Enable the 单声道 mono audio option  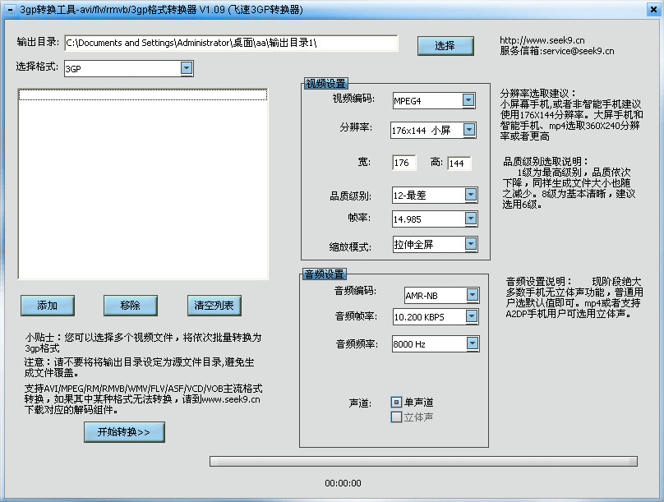395,402
